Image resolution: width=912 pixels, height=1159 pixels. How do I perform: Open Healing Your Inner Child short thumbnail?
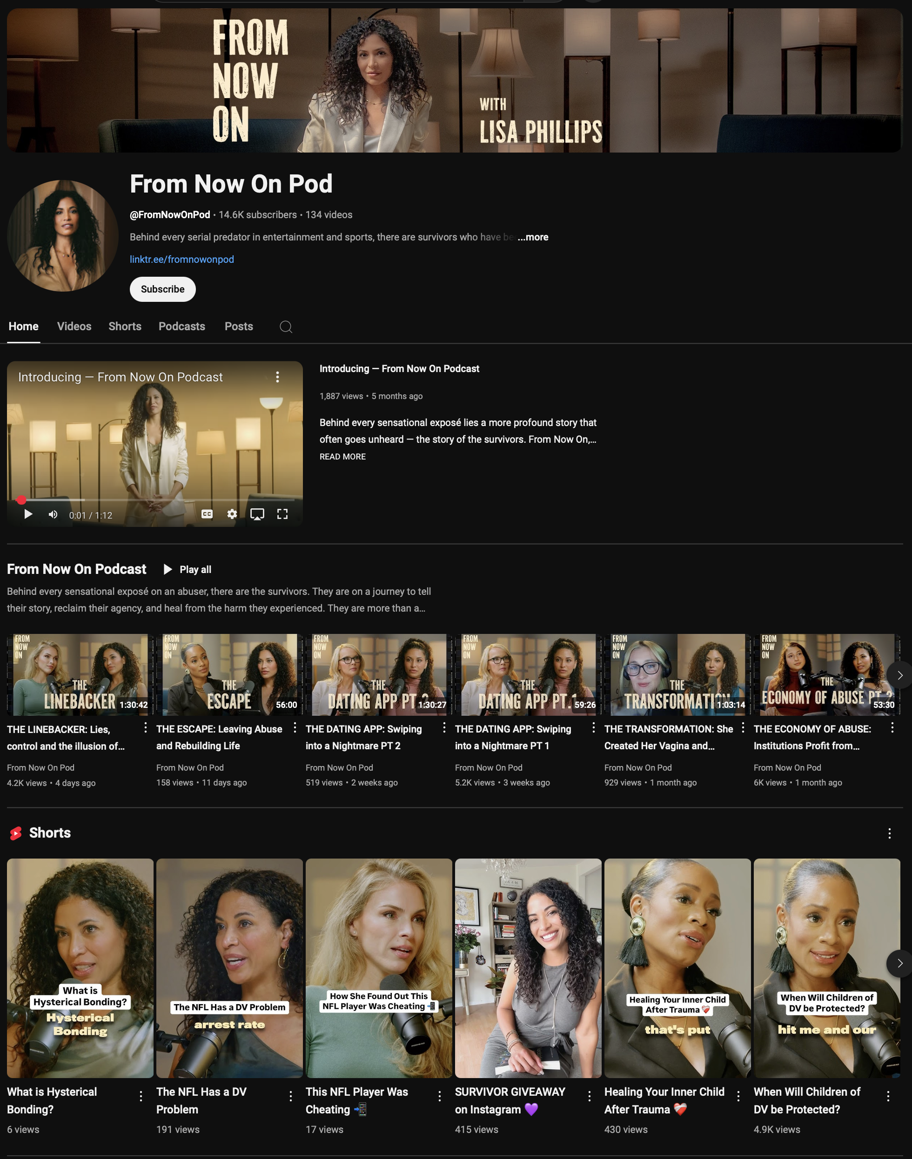[677, 968]
